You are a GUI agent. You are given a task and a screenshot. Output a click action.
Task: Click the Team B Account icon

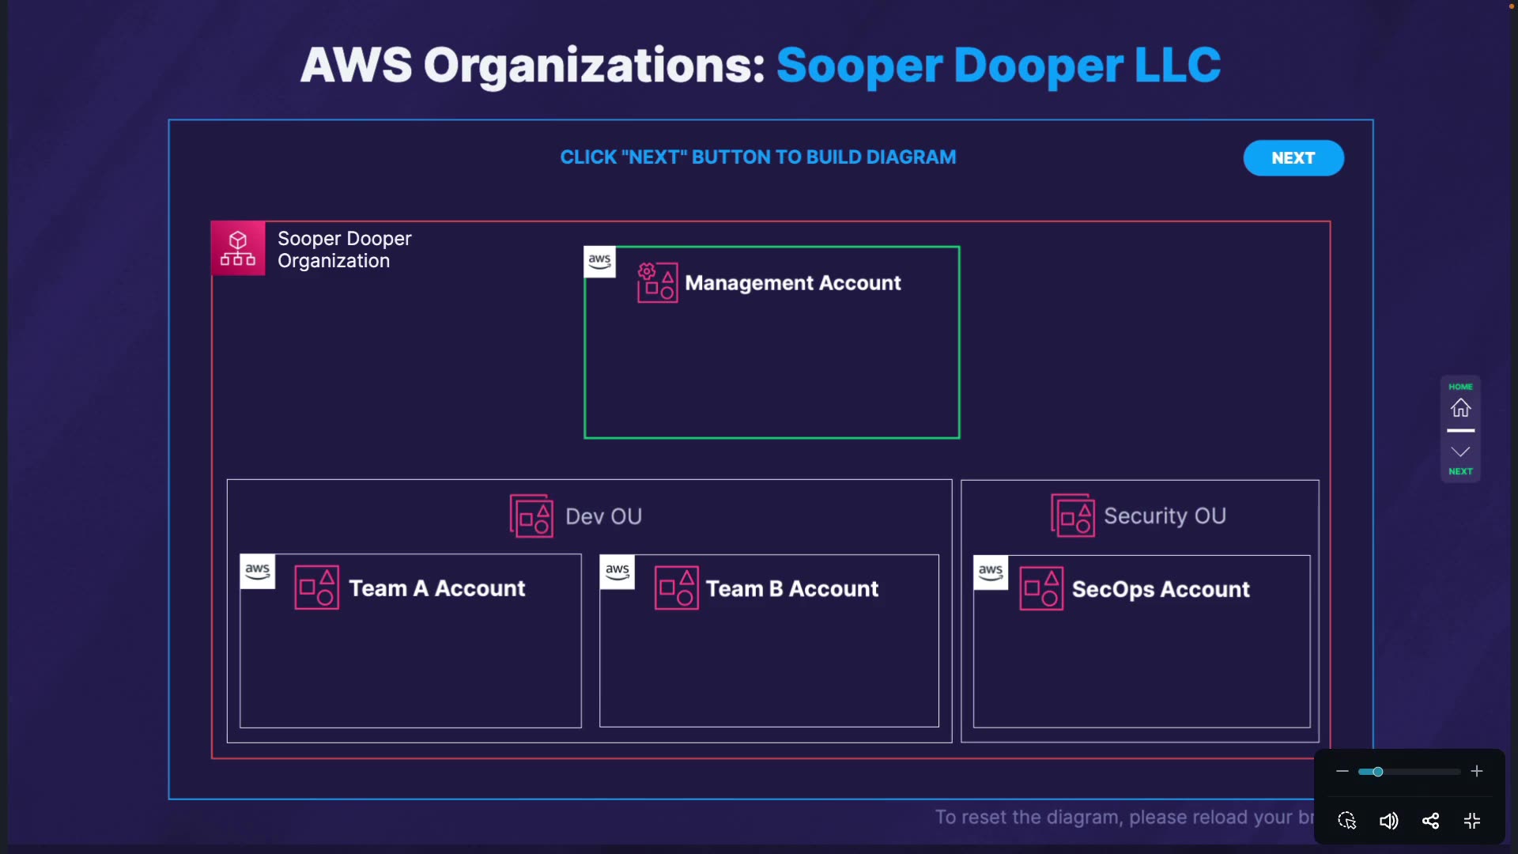point(676,588)
